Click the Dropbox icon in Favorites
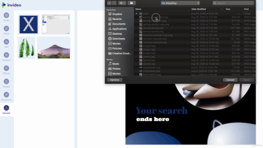Image resolution: width=263 pixels, height=148 pixels. [110, 14]
